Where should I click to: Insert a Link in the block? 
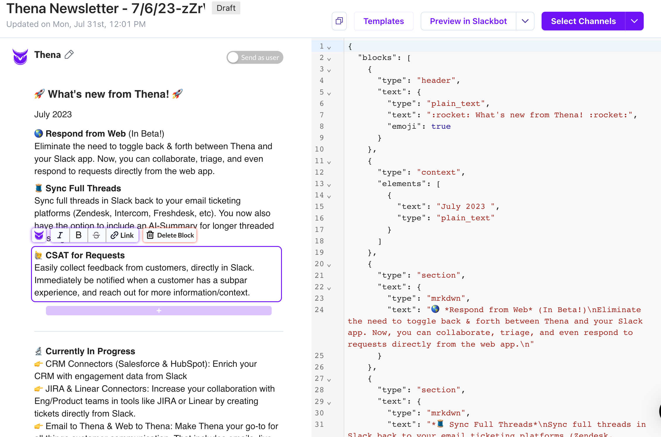[122, 235]
